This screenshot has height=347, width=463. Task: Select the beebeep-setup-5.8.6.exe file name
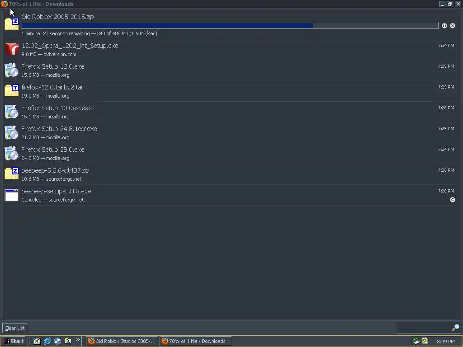(57, 191)
